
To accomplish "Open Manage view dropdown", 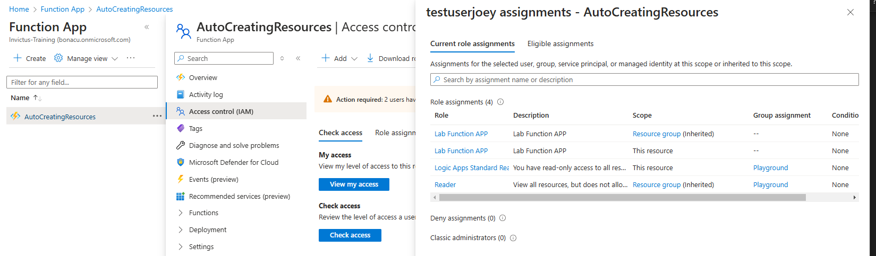I will click(86, 58).
